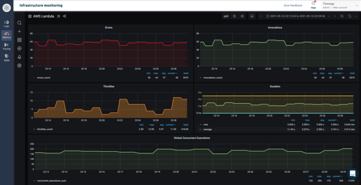Toggle the throttles_count series in legend
This screenshot has height=185, width=361.
(x=45, y=129)
